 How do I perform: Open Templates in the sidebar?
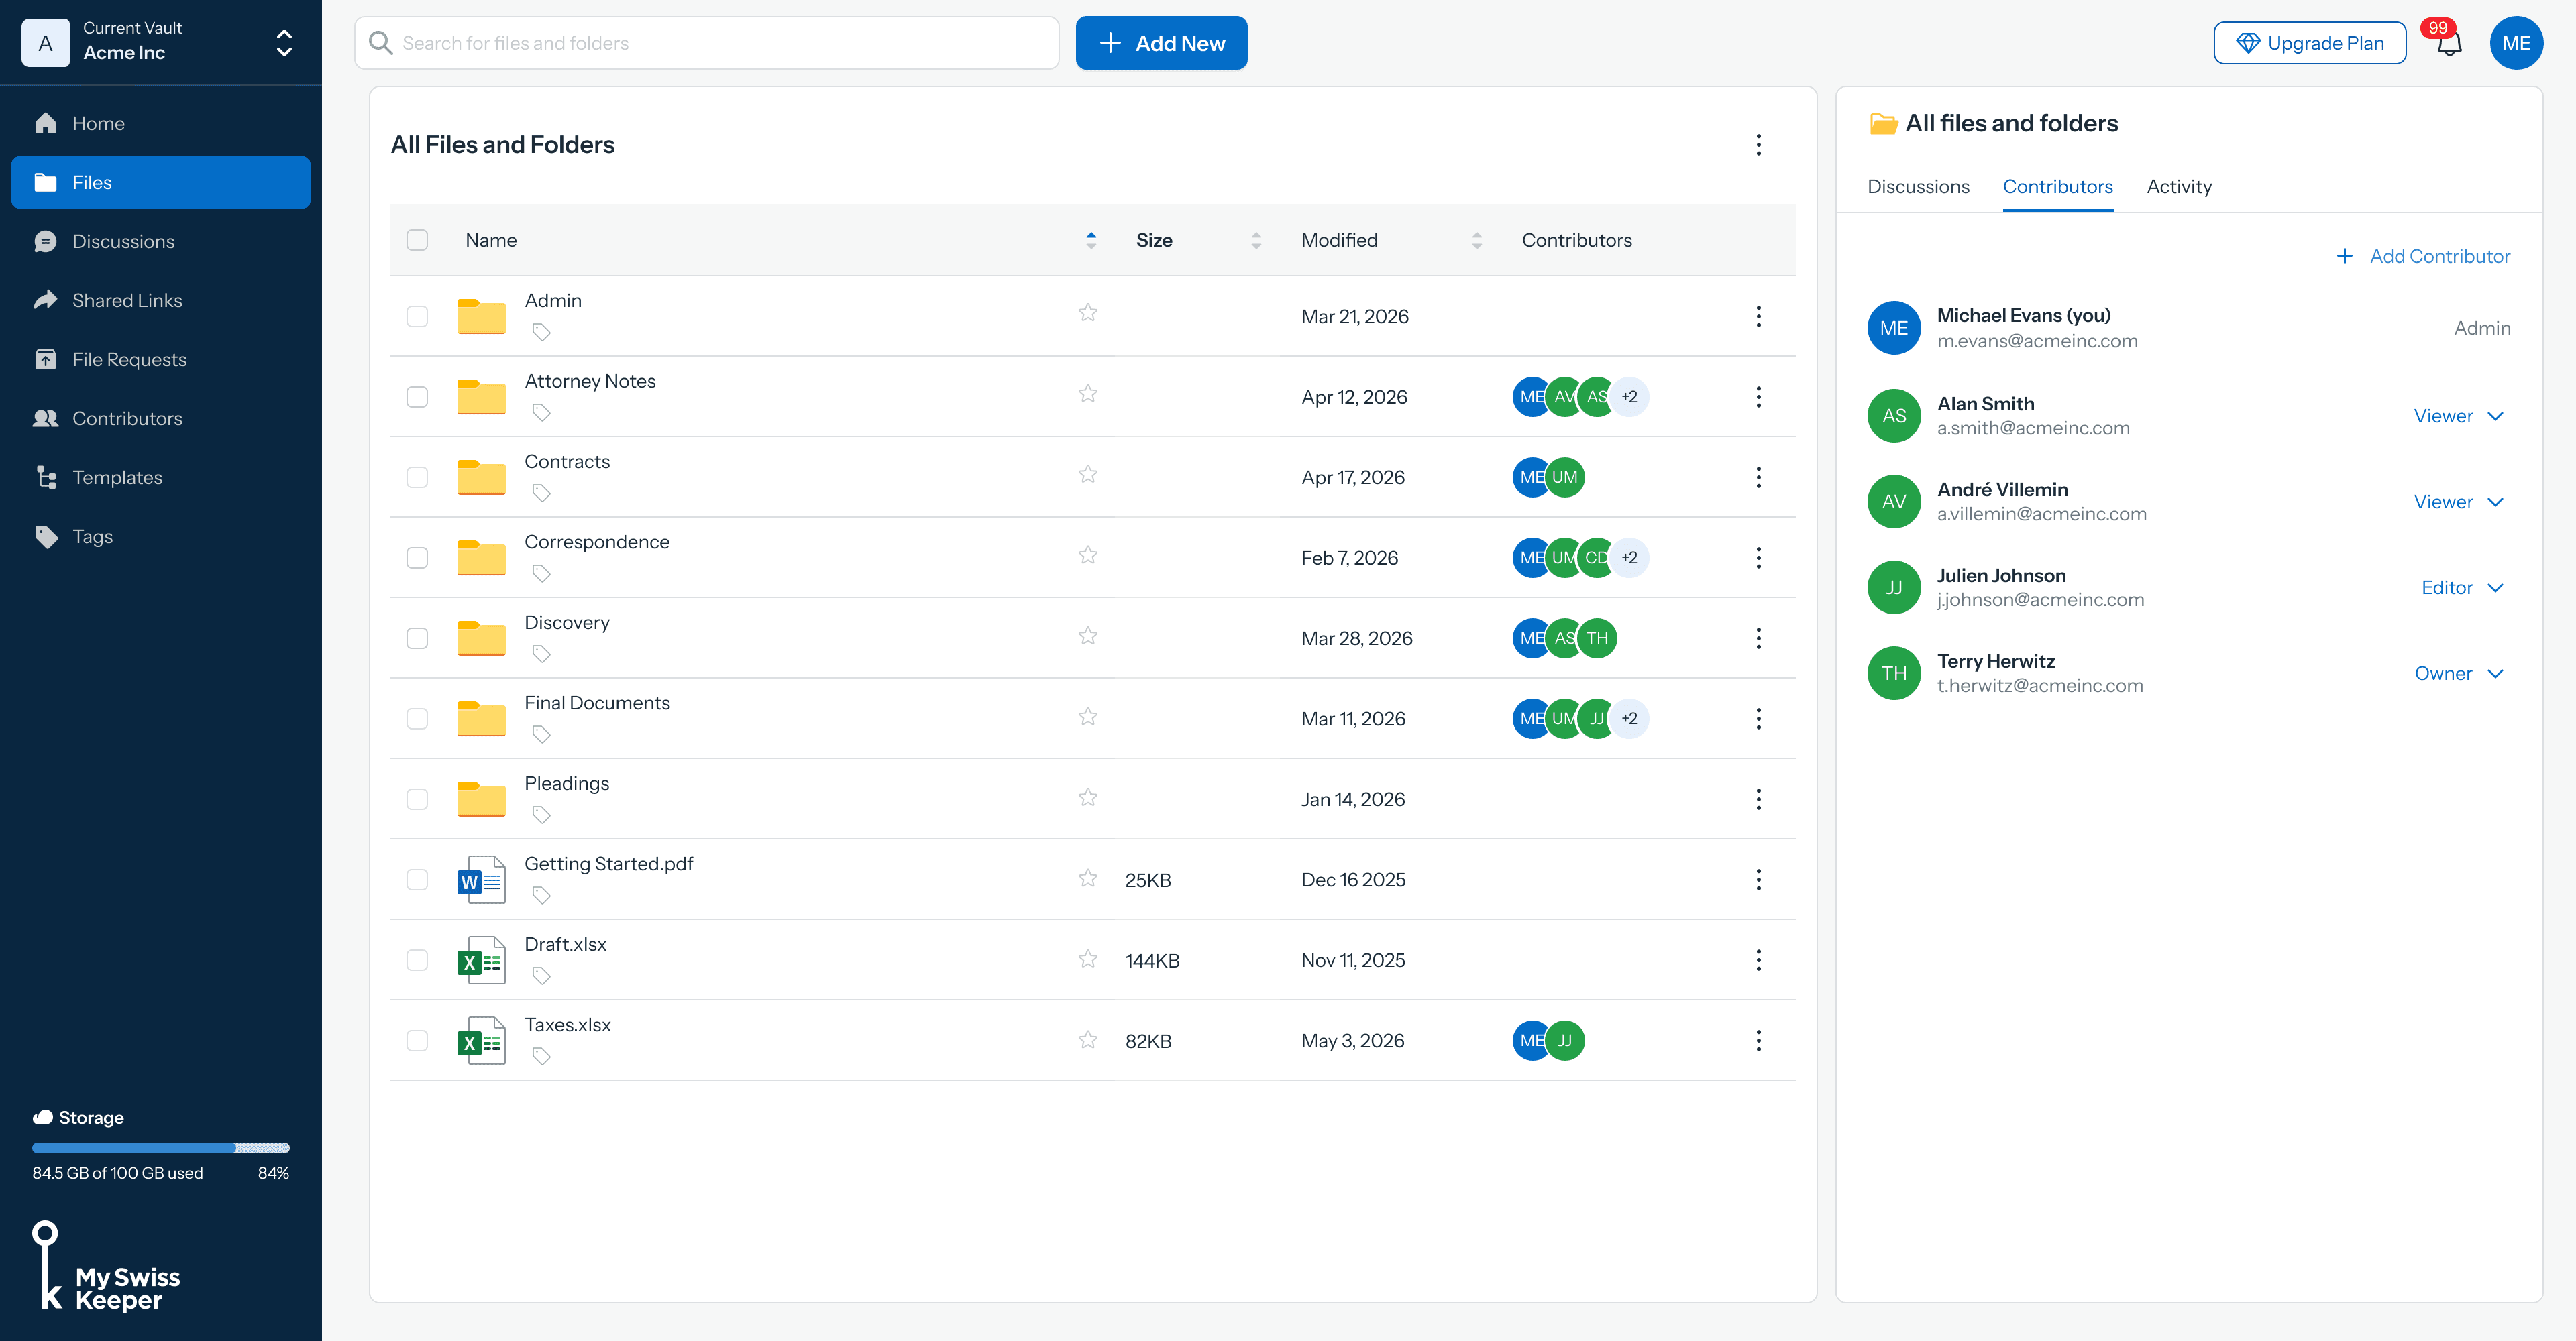(x=161, y=477)
